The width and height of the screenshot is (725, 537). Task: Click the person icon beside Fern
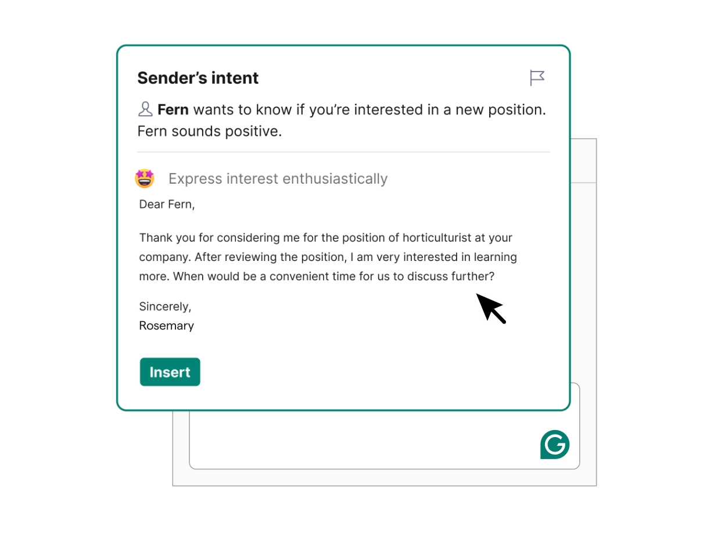click(145, 109)
